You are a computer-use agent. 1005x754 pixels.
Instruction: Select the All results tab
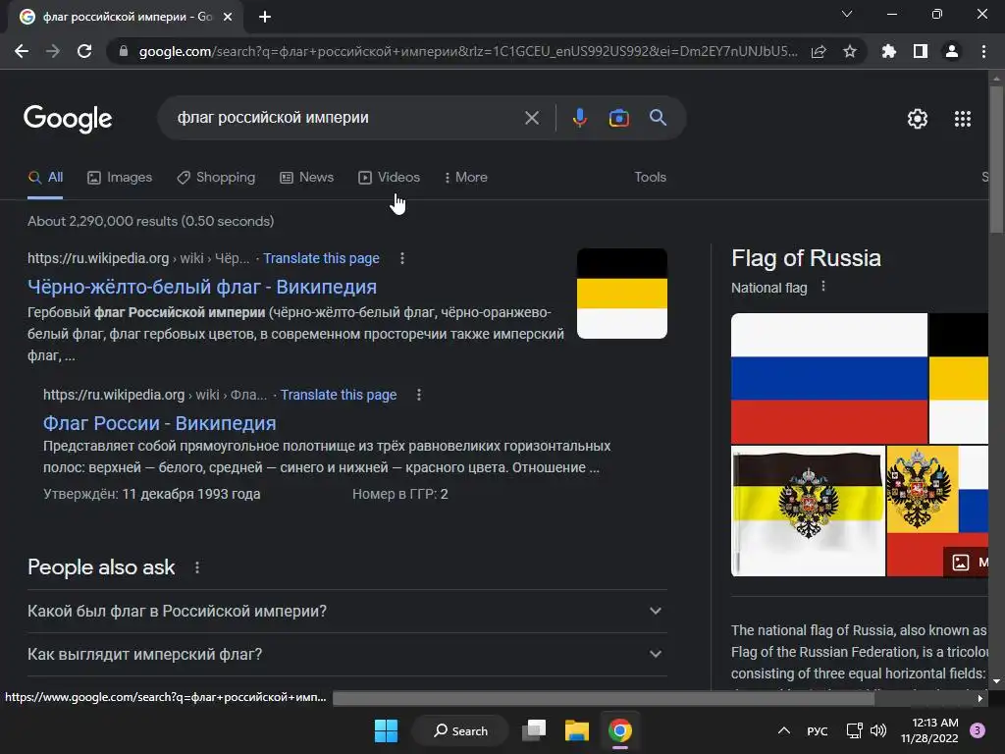pos(45,177)
